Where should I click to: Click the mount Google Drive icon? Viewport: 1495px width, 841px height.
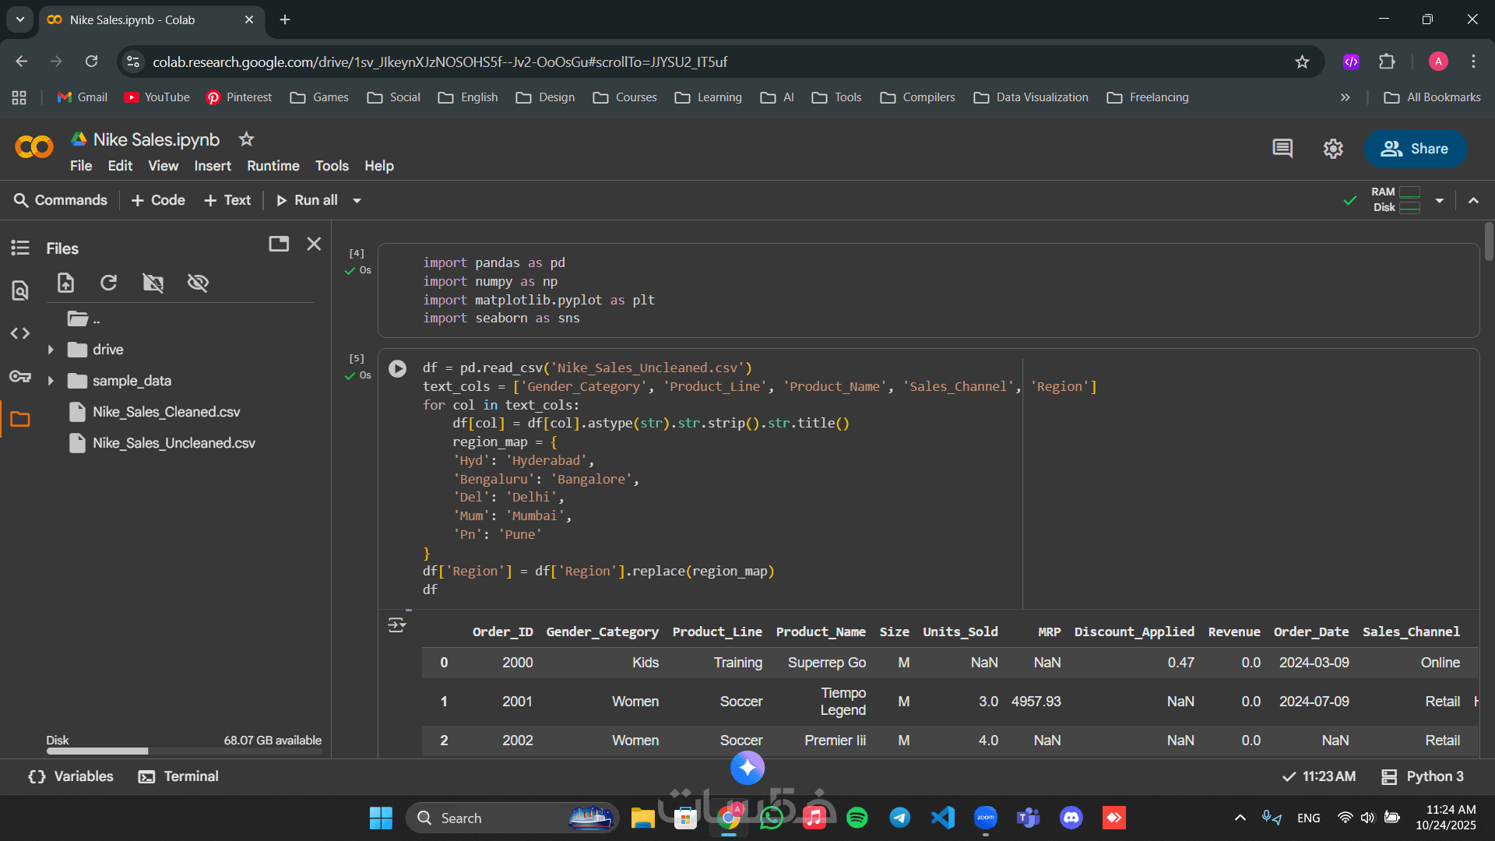[x=153, y=283]
